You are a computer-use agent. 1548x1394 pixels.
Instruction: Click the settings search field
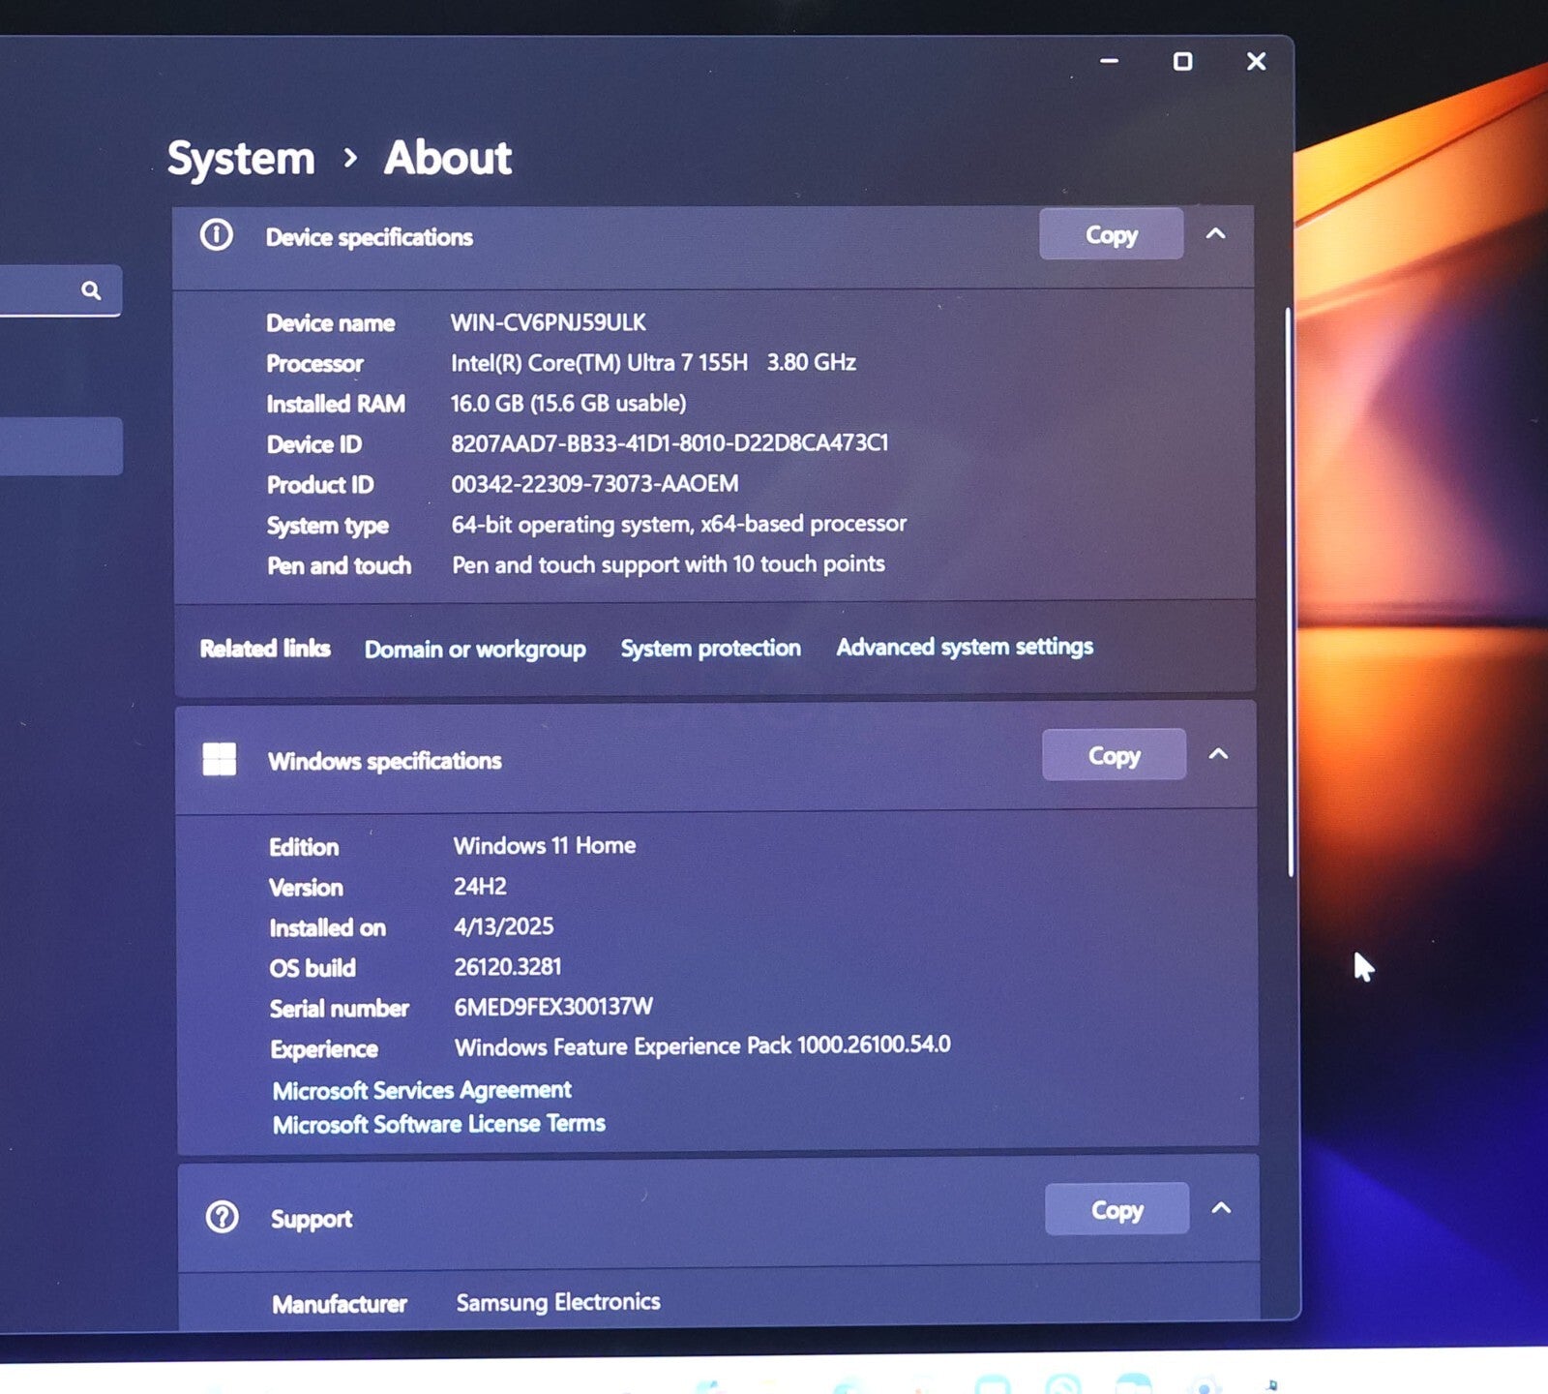[x=58, y=290]
